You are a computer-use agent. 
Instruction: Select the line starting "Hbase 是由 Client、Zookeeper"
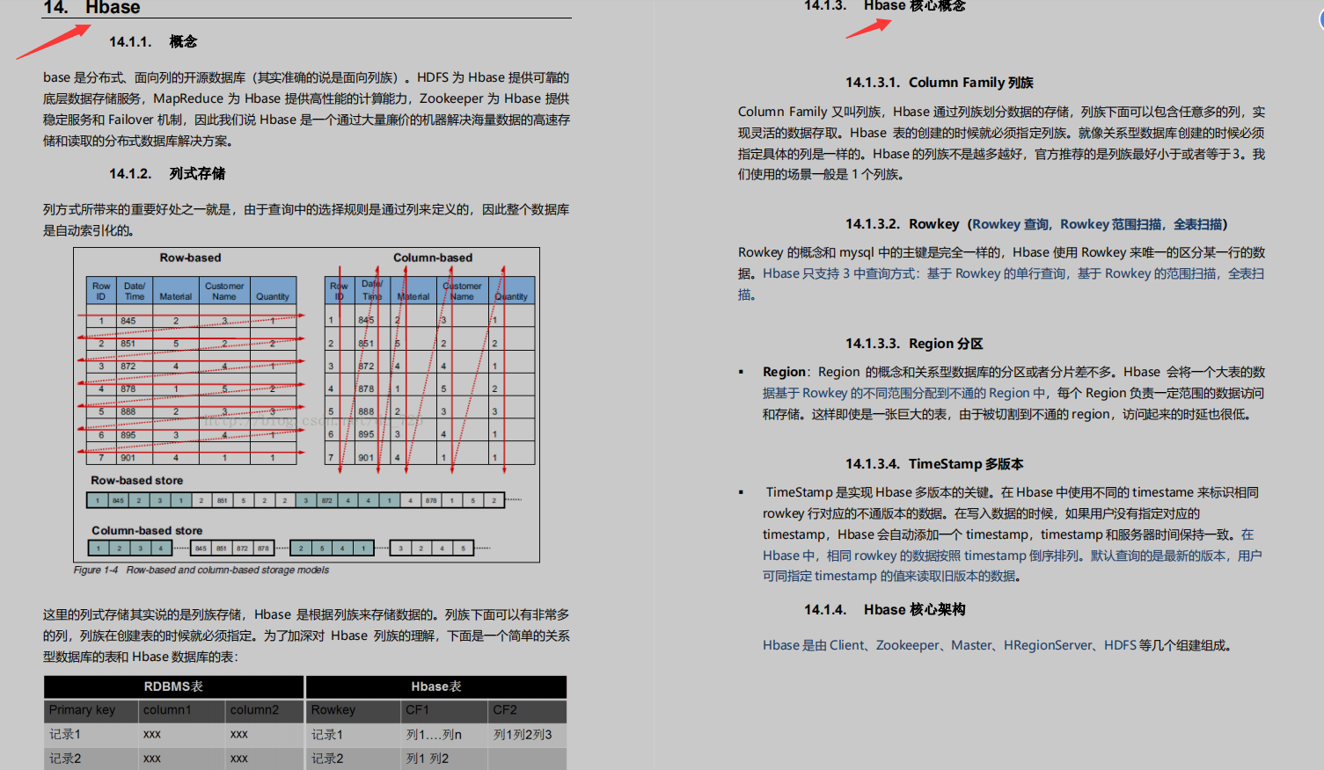coord(998,645)
